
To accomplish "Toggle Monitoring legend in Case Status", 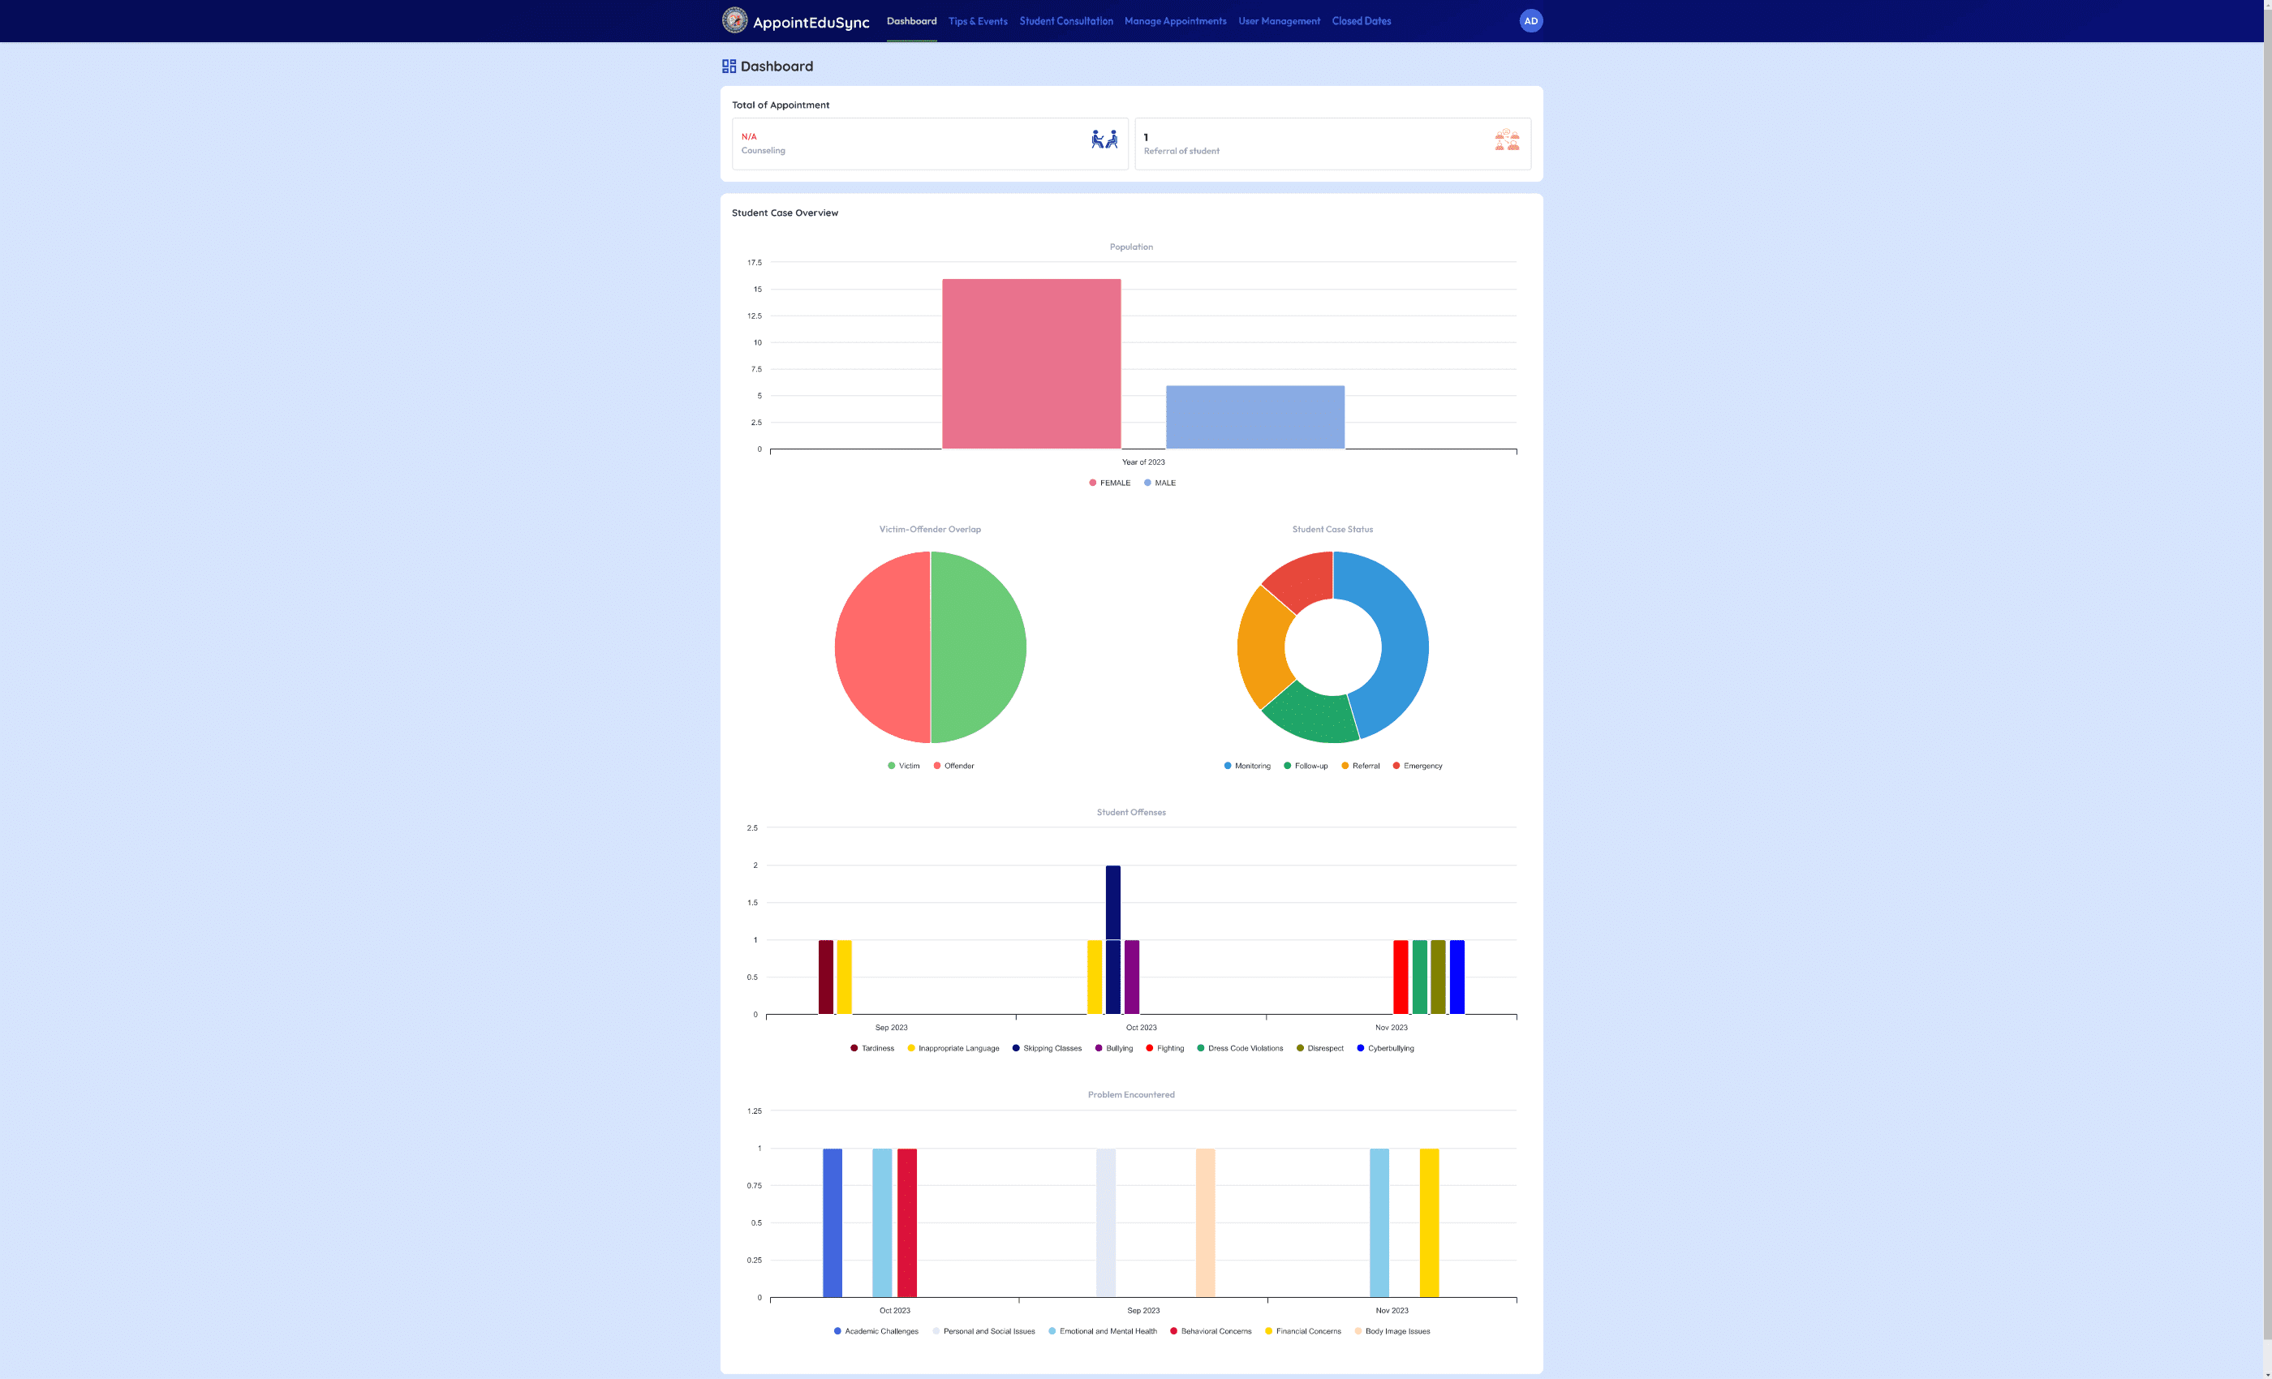I will [x=1246, y=766].
